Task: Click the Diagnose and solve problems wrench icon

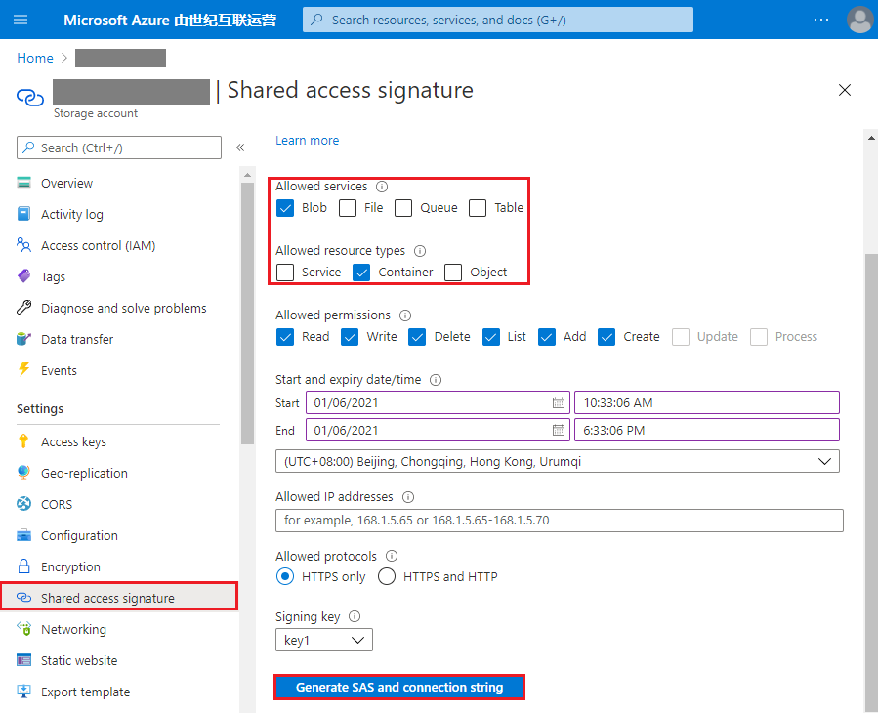Action: pos(23,308)
